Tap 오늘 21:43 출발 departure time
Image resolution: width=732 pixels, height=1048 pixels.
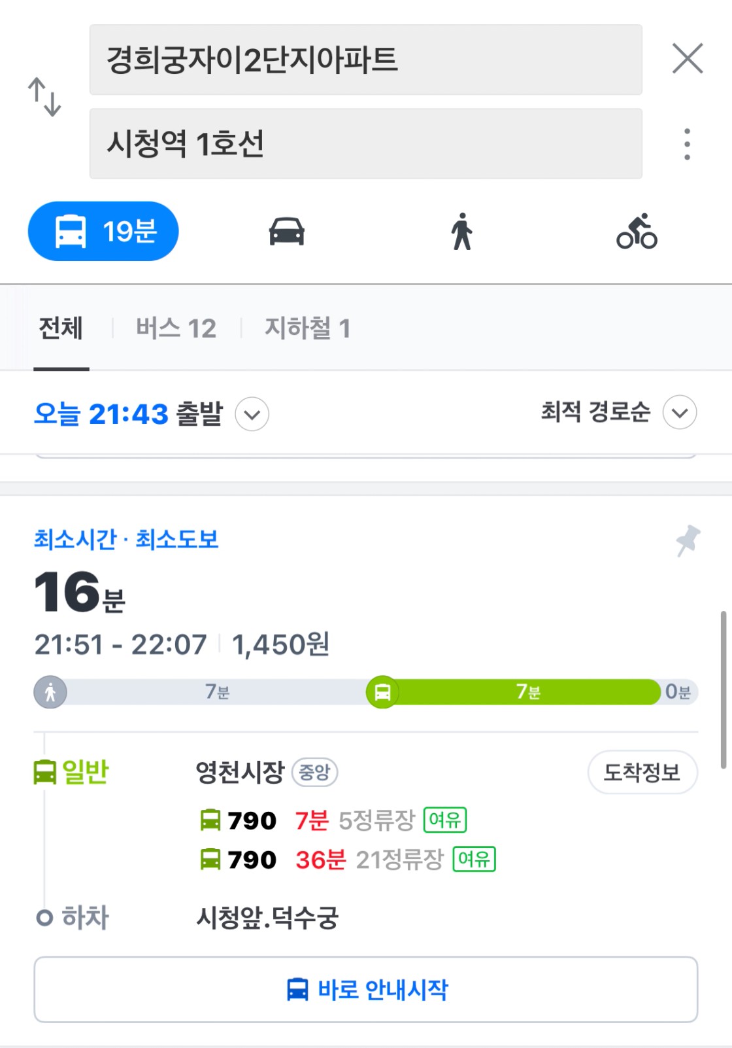pyautogui.click(x=128, y=414)
